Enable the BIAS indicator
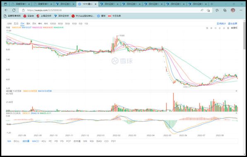Viewport: 247px width, 157px height. pos(99,141)
